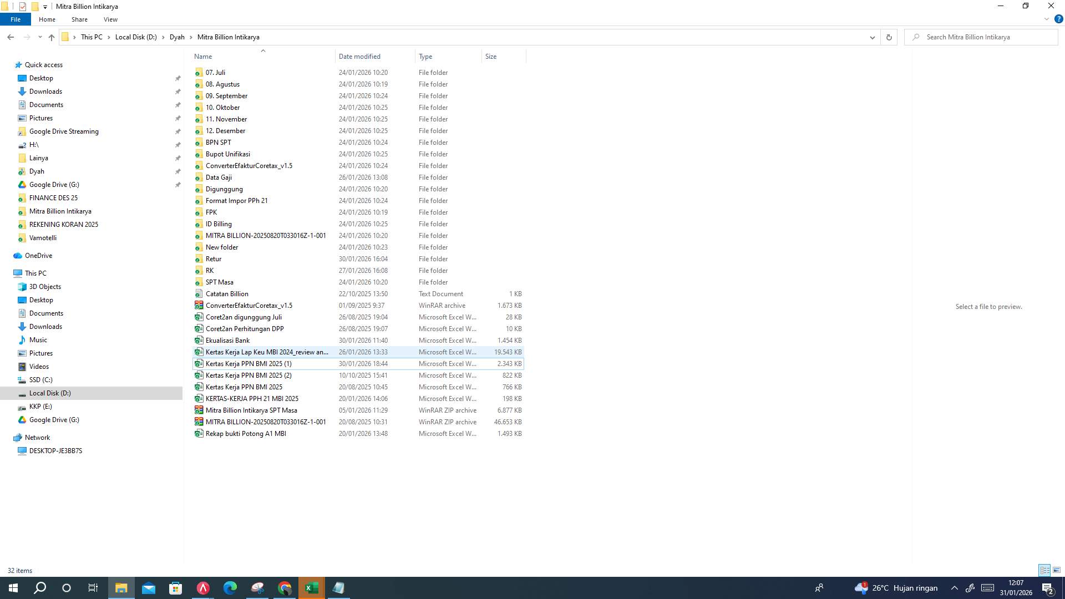The width and height of the screenshot is (1065, 599).
Task: Unpin Desktop from Quick access
Action: click(x=177, y=78)
